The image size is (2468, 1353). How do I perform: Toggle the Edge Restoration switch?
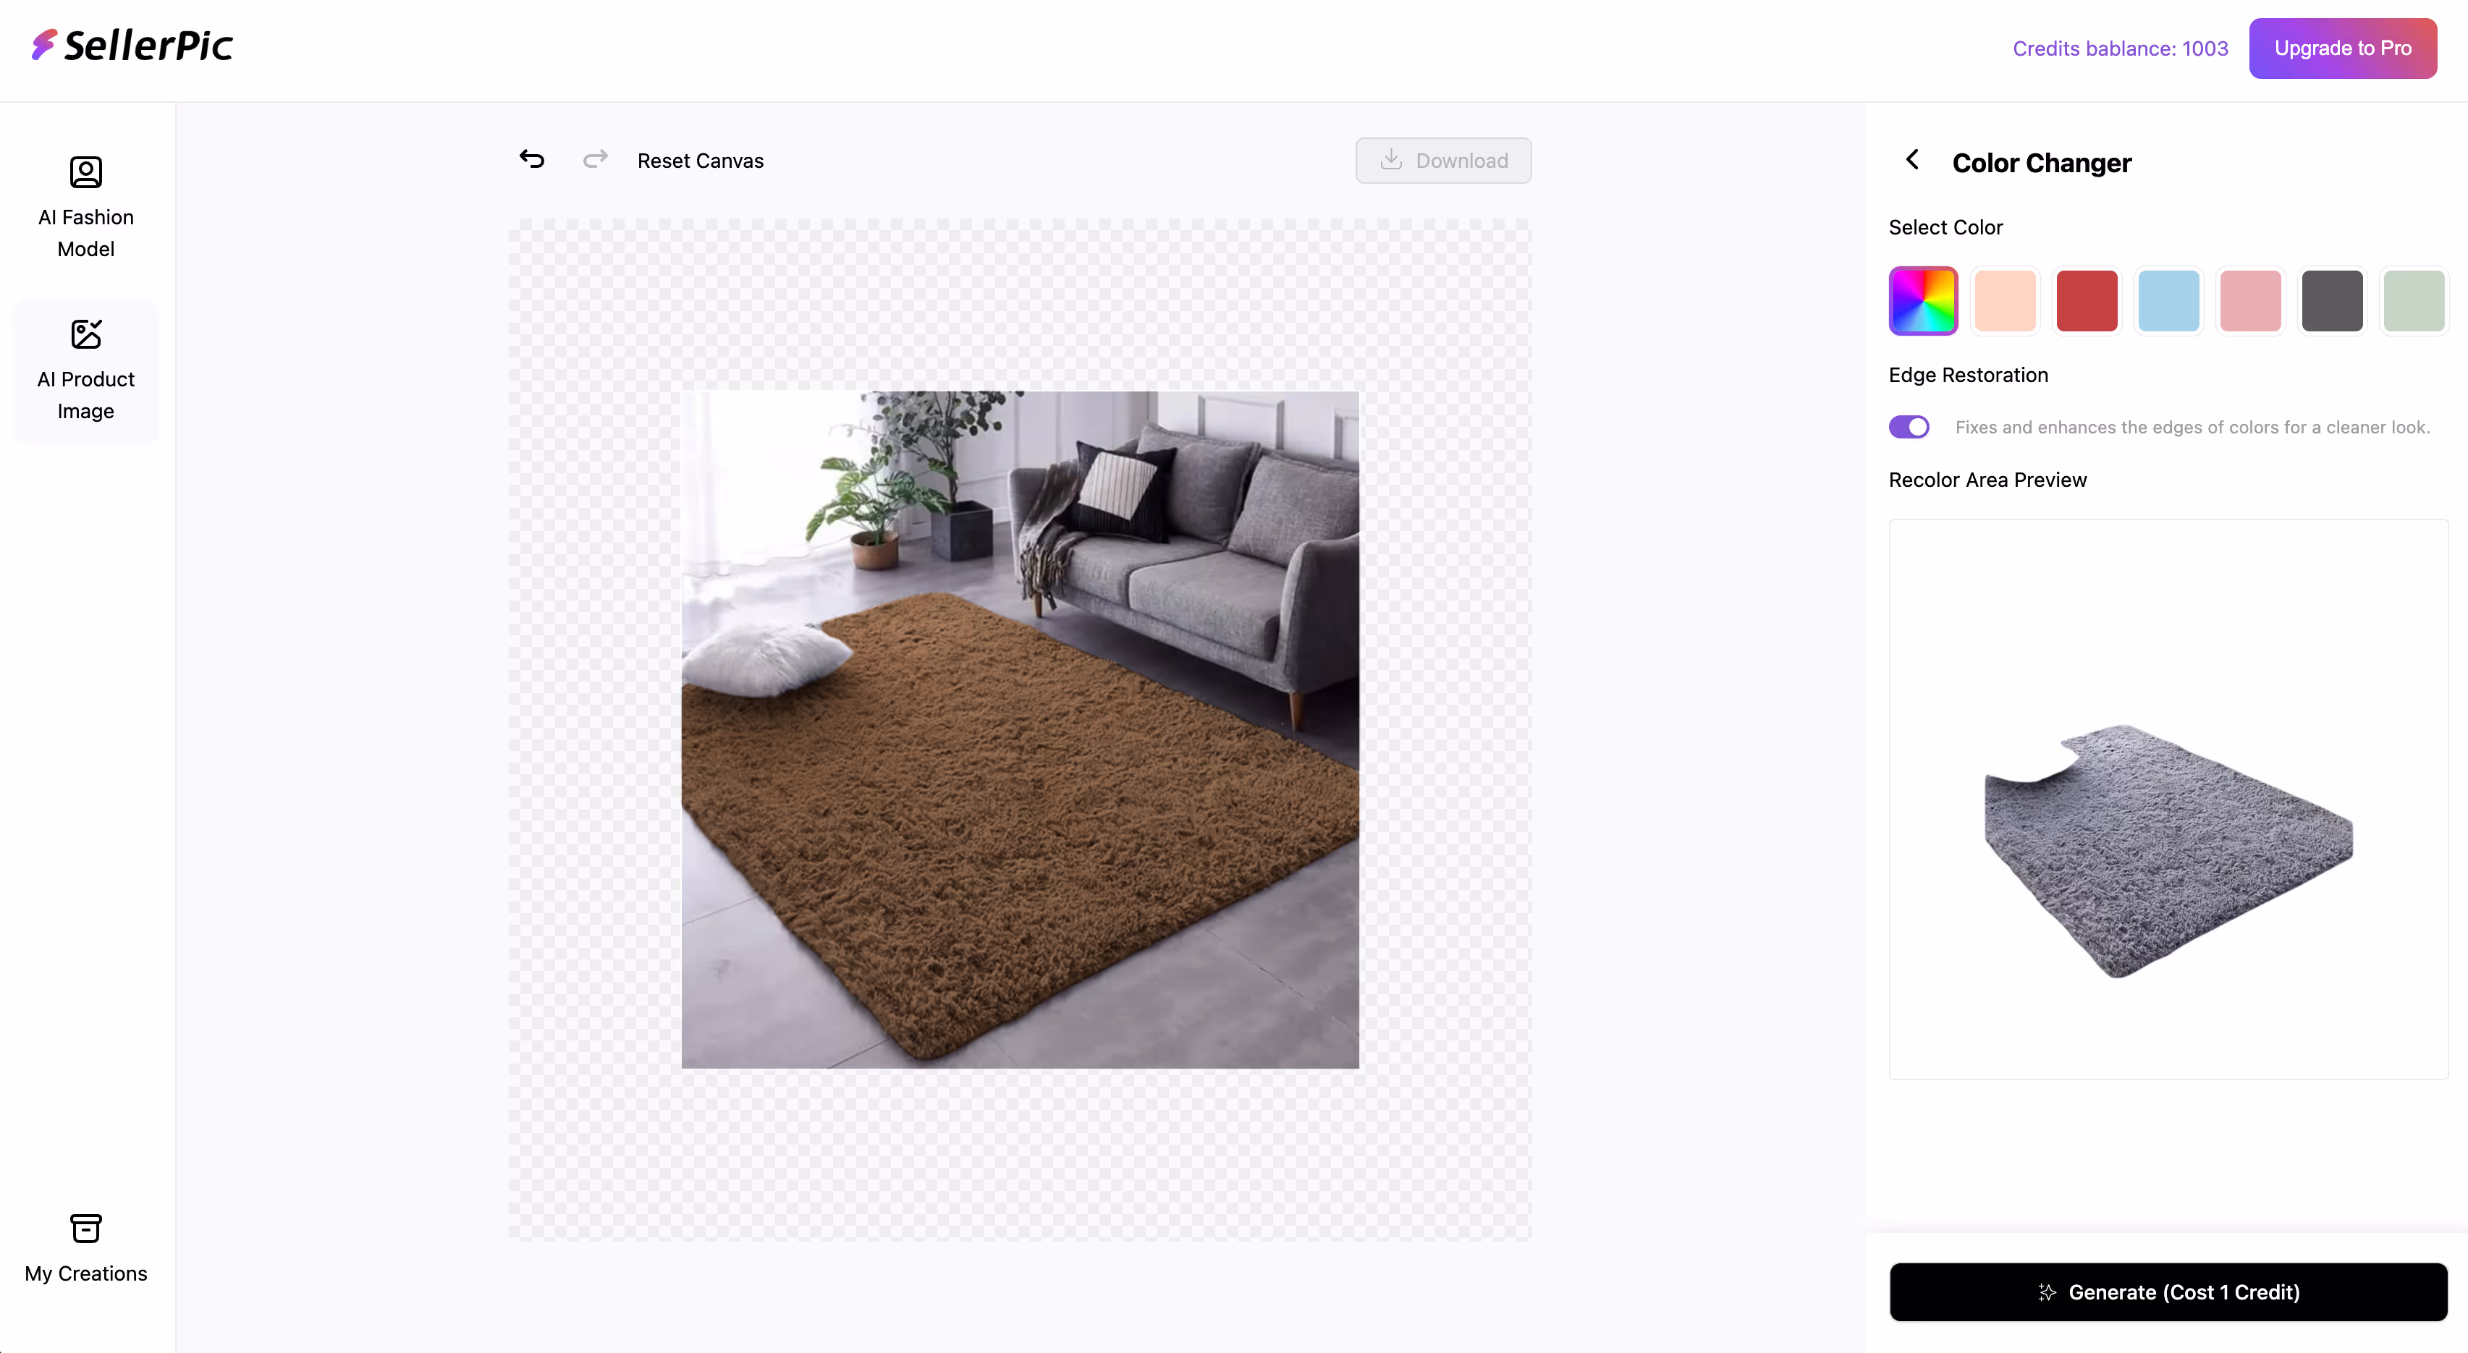pos(1909,427)
